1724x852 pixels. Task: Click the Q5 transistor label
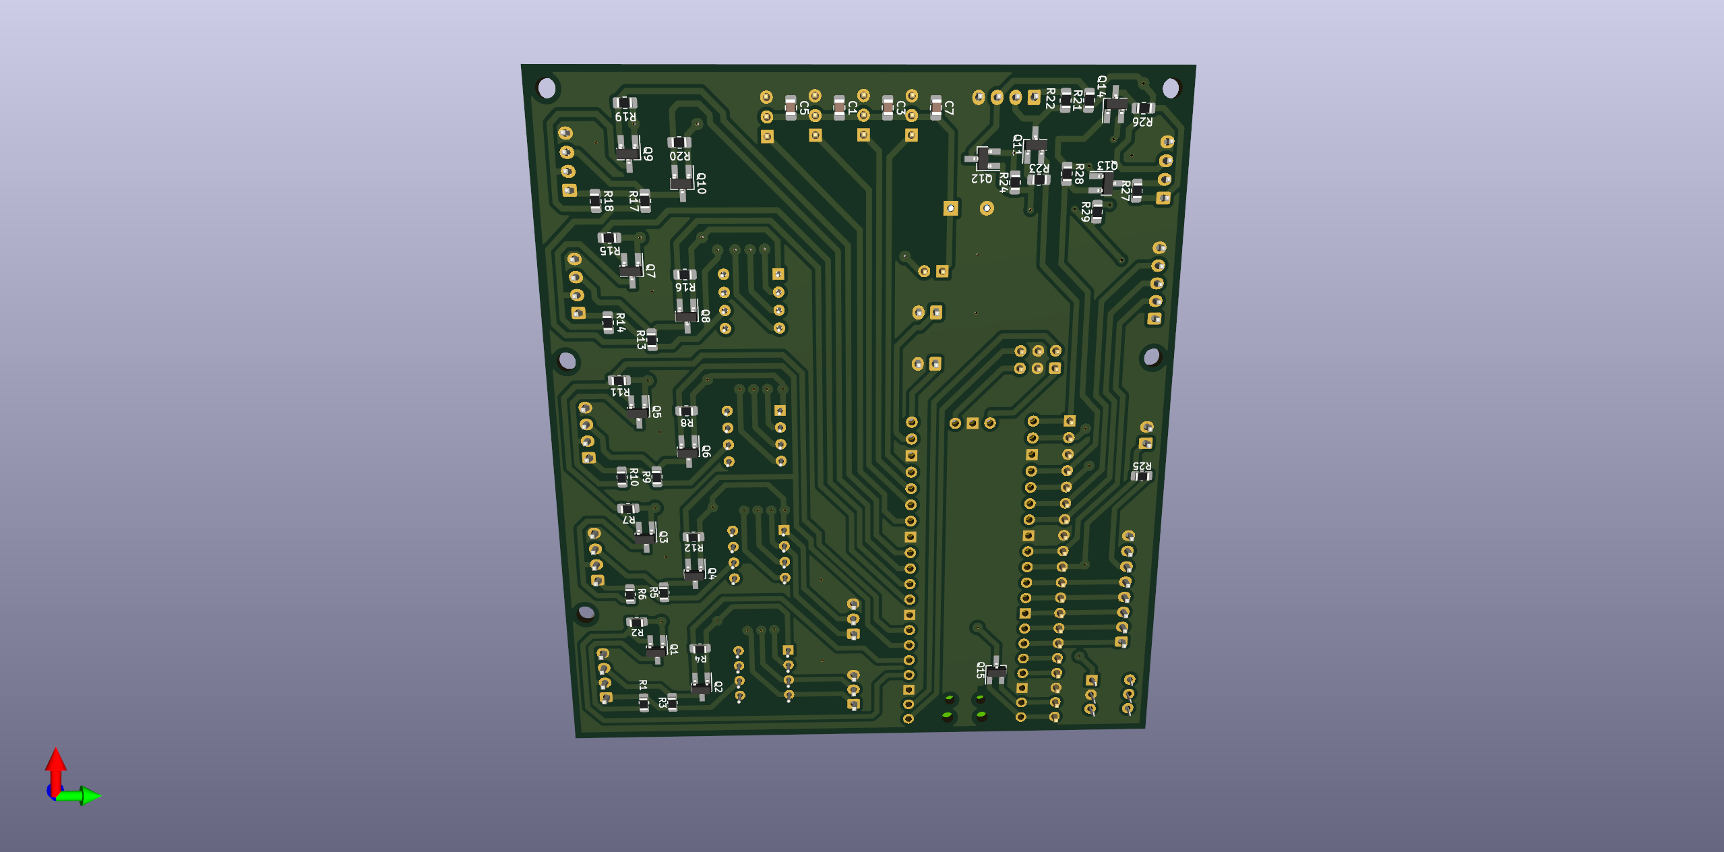(656, 411)
